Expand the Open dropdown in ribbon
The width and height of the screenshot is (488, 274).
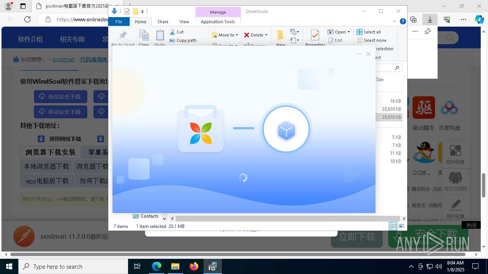(x=339, y=32)
